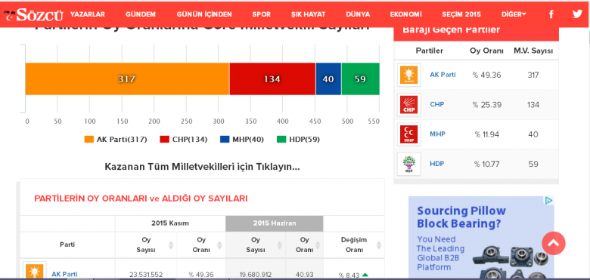Toggle HDP(59) legend item
590x280 pixels.
click(298, 140)
